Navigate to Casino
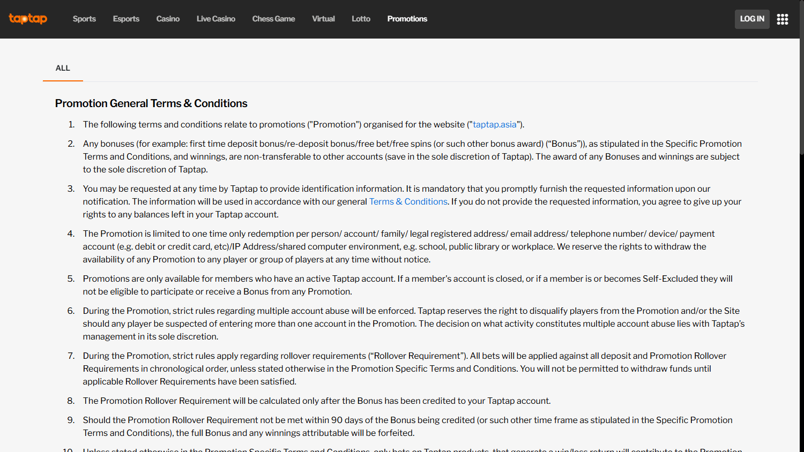Image resolution: width=804 pixels, height=452 pixels. (168, 19)
